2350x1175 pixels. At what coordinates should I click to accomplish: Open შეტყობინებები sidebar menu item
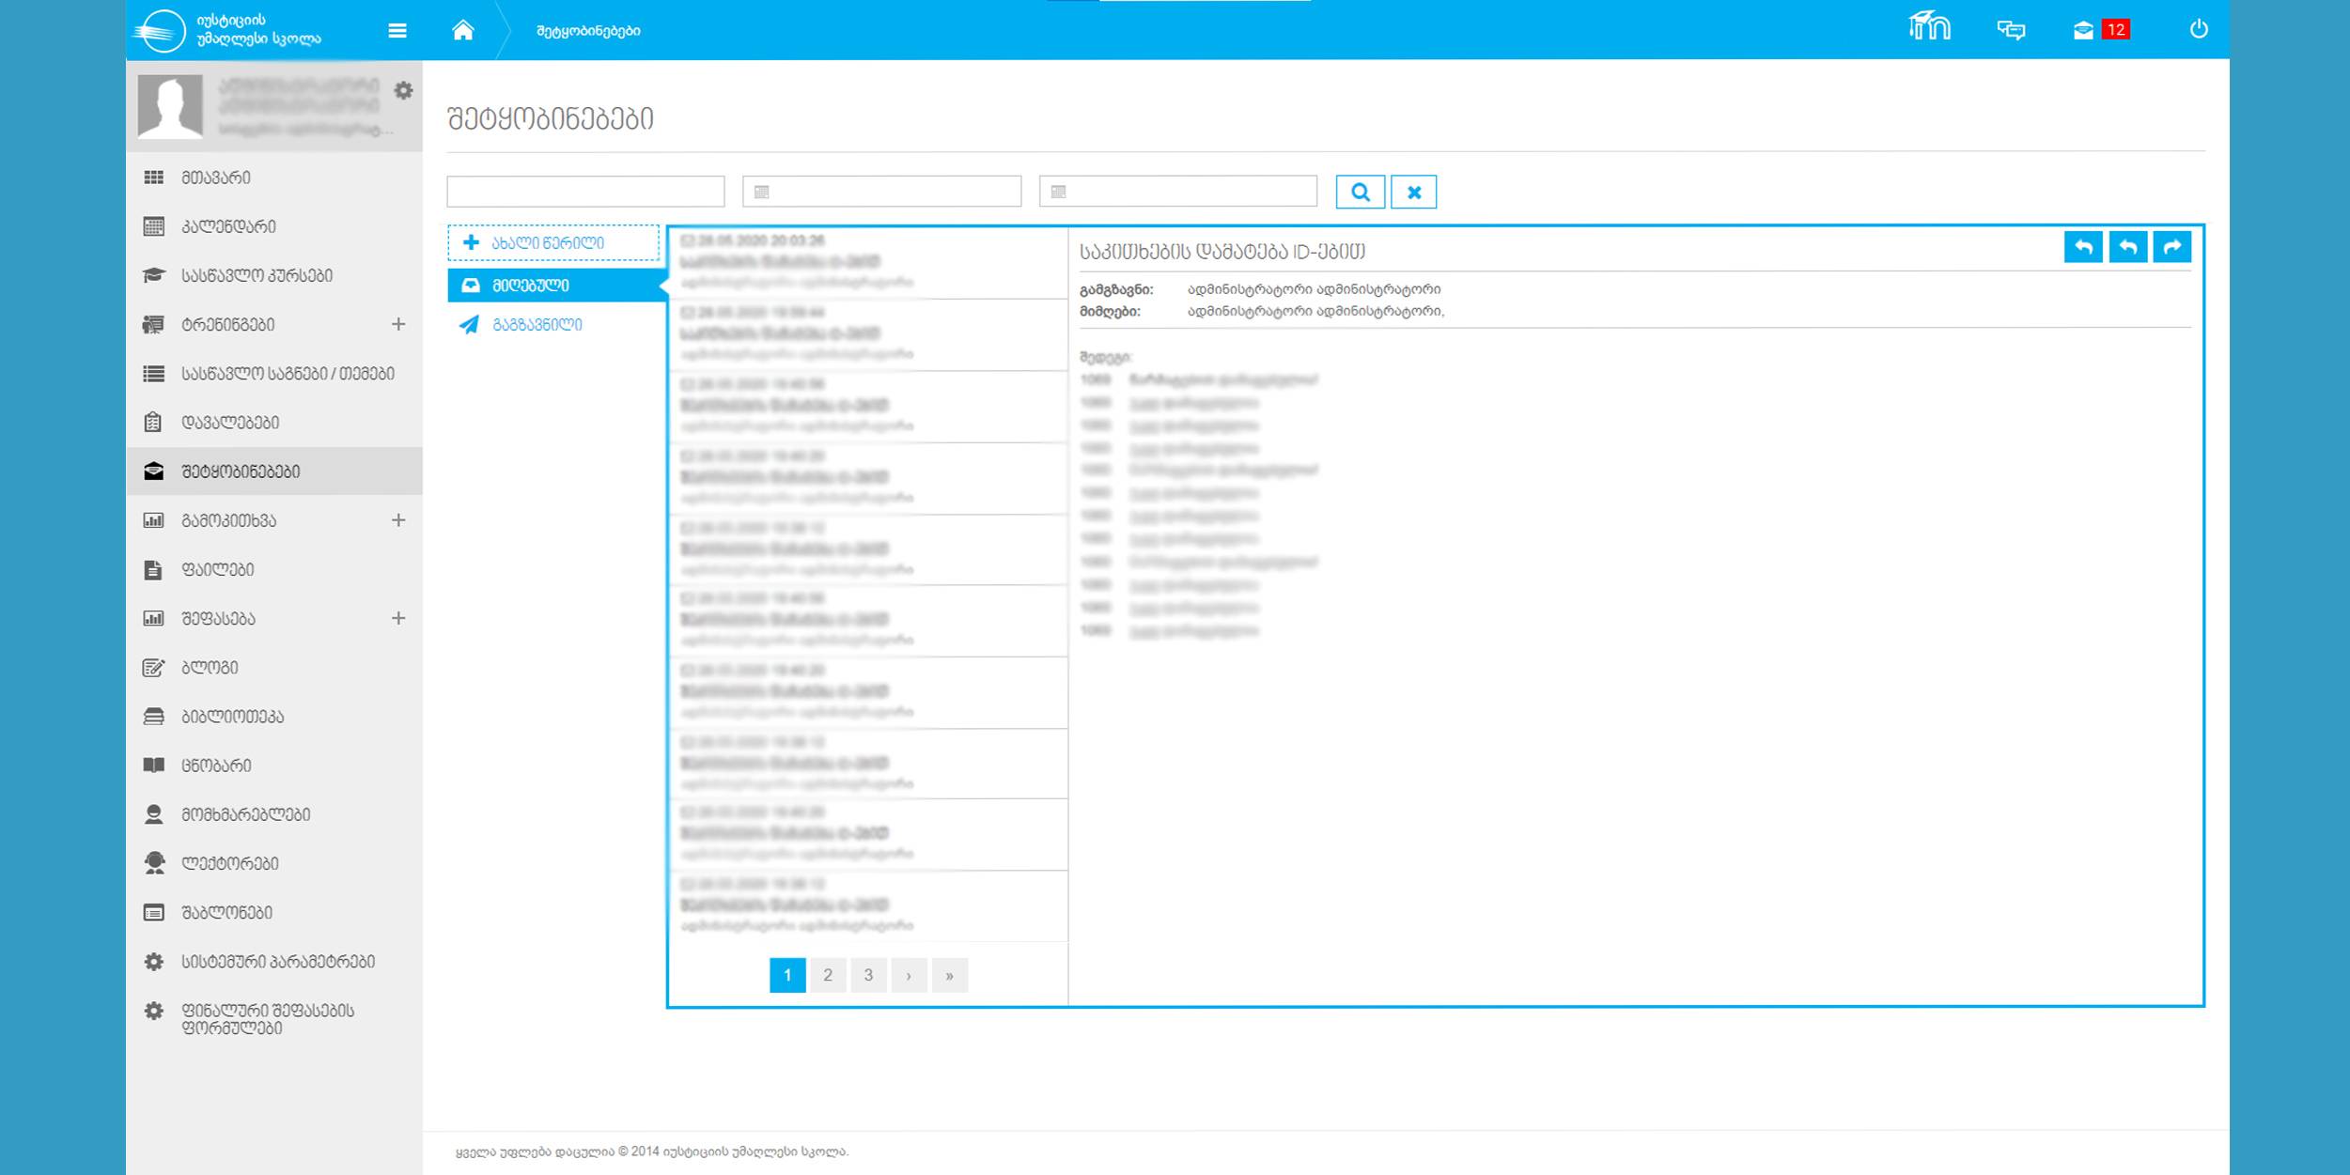[274, 472]
